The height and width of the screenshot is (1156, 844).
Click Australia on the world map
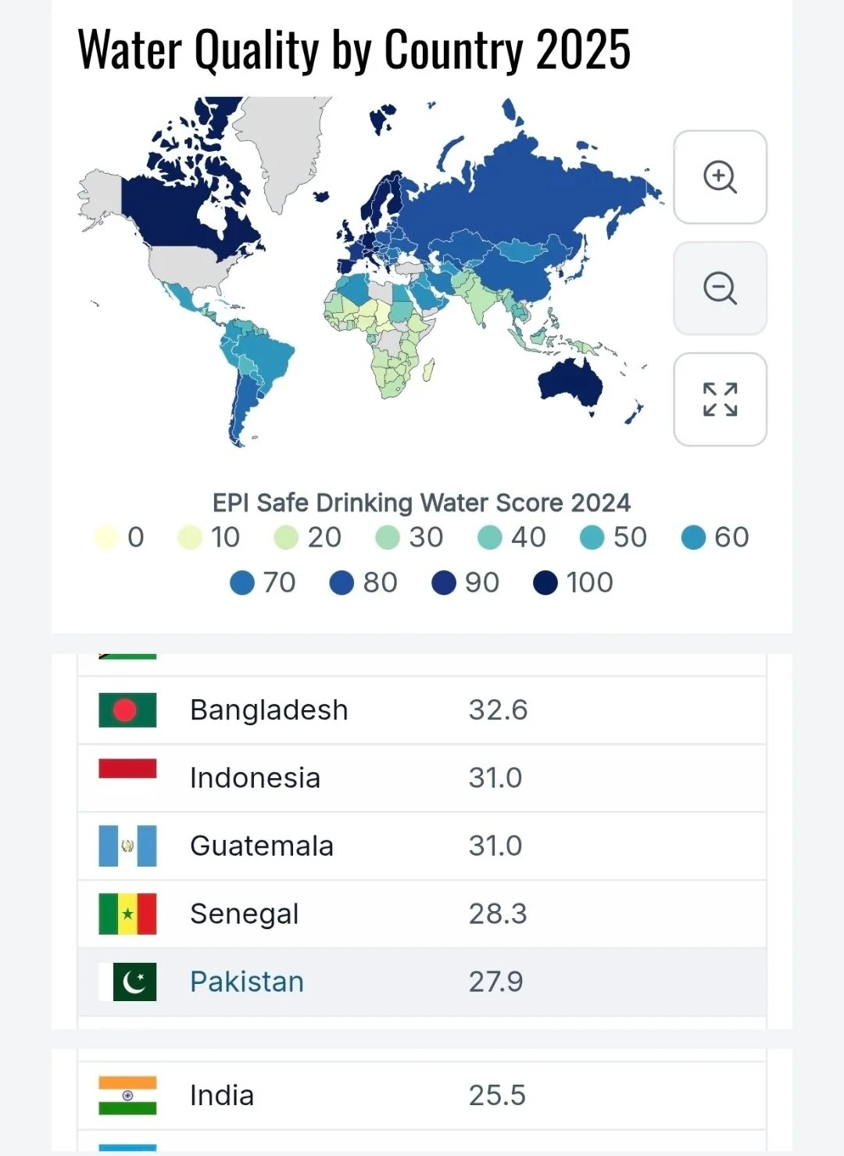569,383
